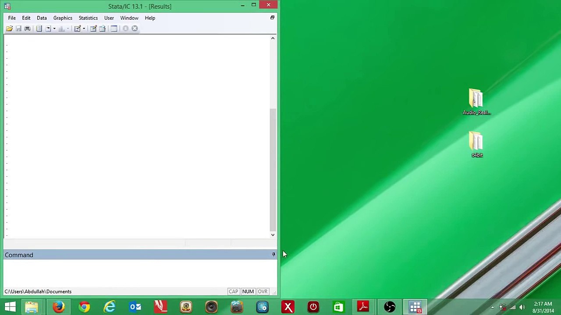Click the Print results toolbar icon
Image resolution: width=561 pixels, height=315 pixels.
coord(27,28)
